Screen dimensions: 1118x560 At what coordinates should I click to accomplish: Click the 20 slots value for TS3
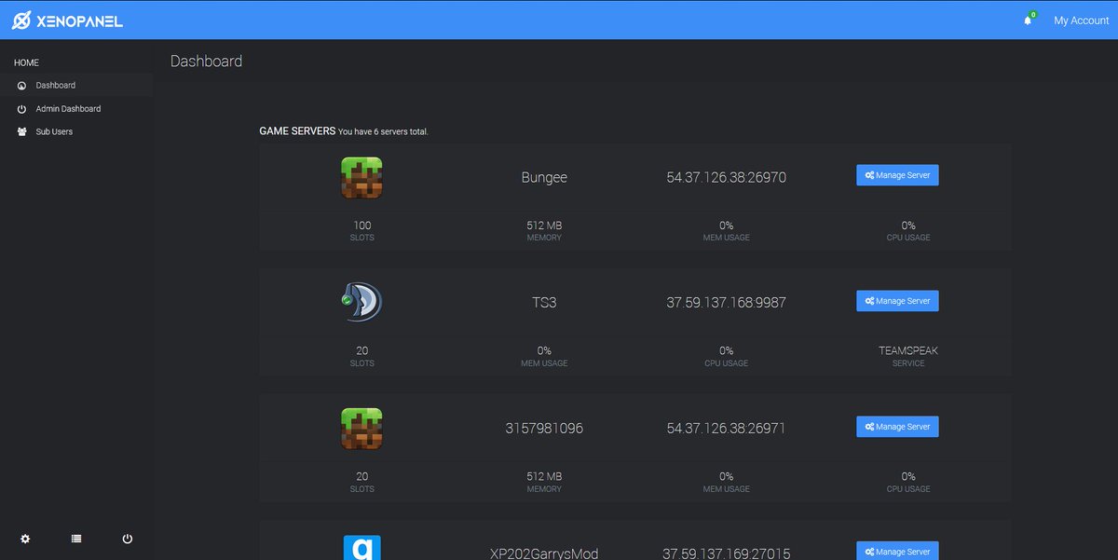tap(361, 351)
